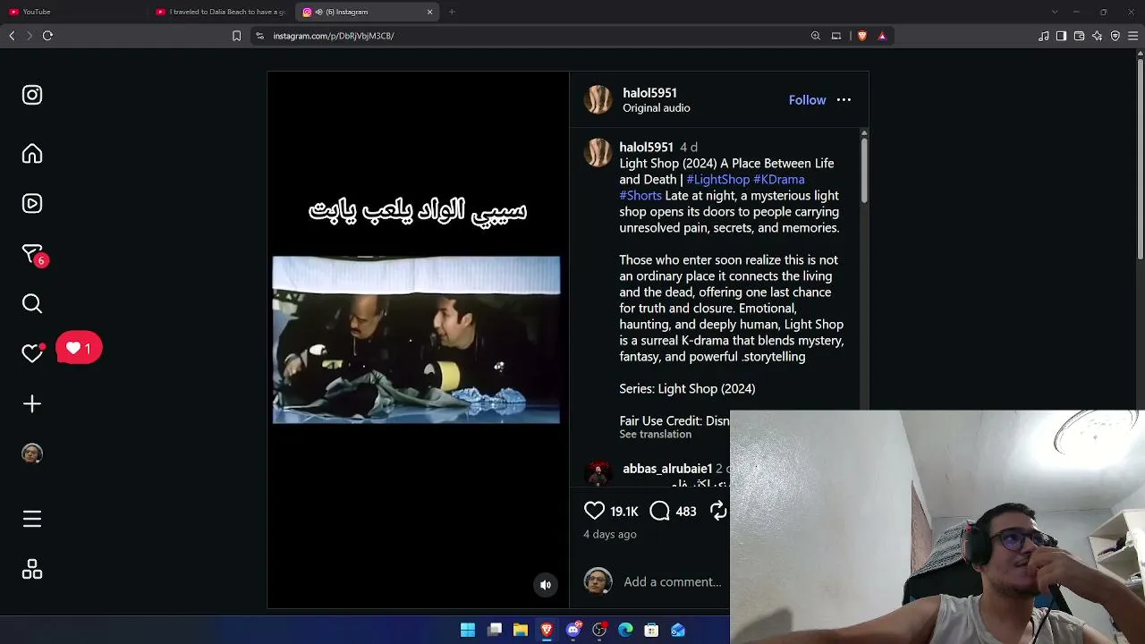Screen dimensions: 1145x644
Task: Launch Microsoft Edge from the taskbar
Action: (625, 630)
